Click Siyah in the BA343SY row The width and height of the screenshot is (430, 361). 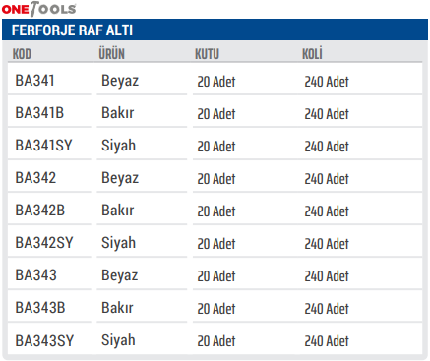point(118,340)
